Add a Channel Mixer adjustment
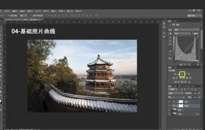Screen dimensions: 205x130 (187, 78)
